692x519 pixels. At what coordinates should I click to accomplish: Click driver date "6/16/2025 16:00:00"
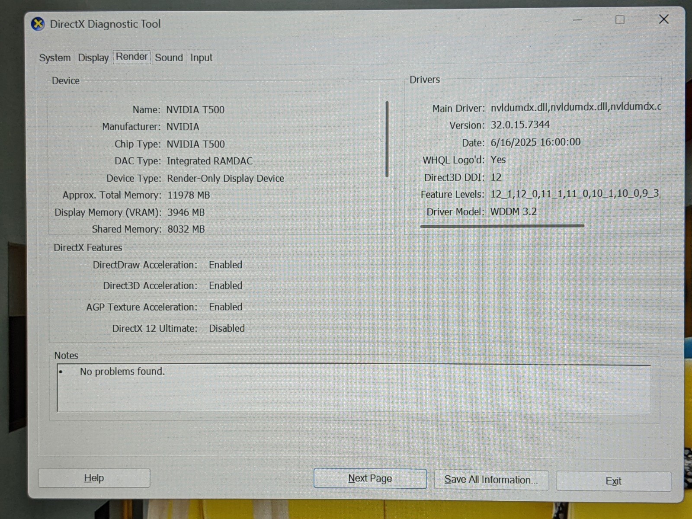click(x=535, y=142)
